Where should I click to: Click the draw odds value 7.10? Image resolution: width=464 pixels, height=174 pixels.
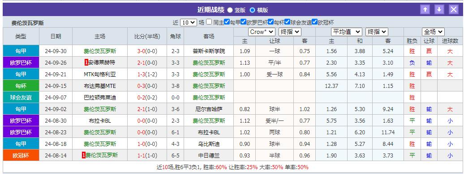tap(360, 86)
